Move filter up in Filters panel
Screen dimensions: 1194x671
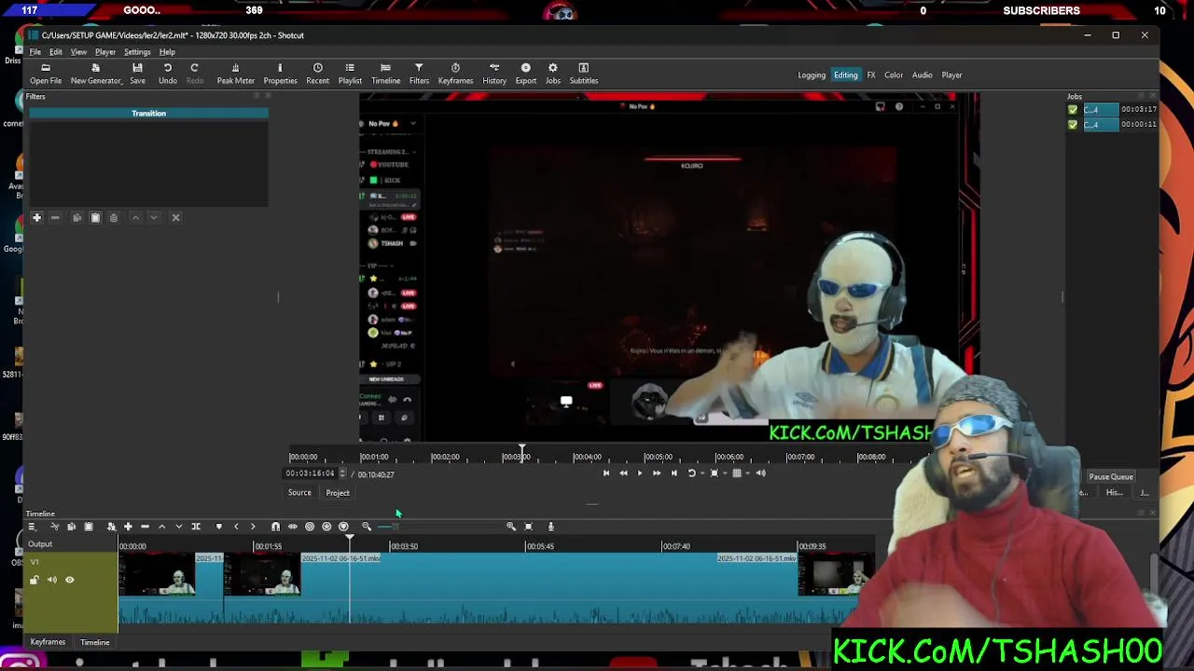click(x=135, y=217)
